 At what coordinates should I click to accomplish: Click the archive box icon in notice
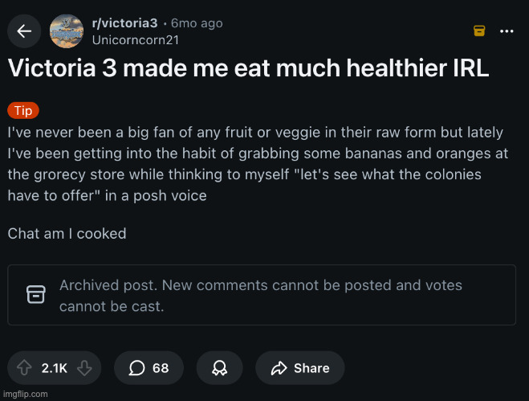36,295
